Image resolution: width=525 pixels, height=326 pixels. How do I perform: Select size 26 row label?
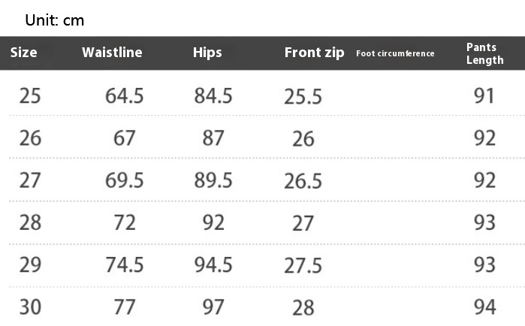pos(30,138)
